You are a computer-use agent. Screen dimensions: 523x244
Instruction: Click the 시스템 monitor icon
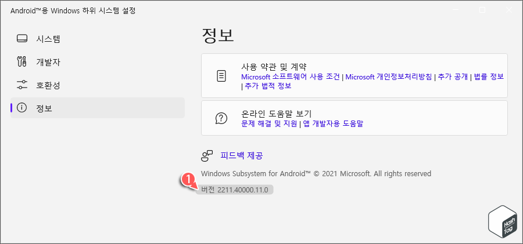click(22, 39)
